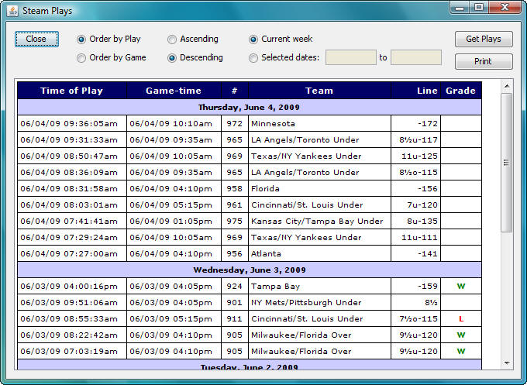
Task: Click the scrollbar down arrow
Action: tap(507, 363)
